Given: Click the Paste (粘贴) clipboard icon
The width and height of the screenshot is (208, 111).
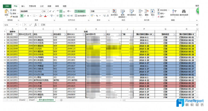Looking at the screenshot, I should click(6, 11).
